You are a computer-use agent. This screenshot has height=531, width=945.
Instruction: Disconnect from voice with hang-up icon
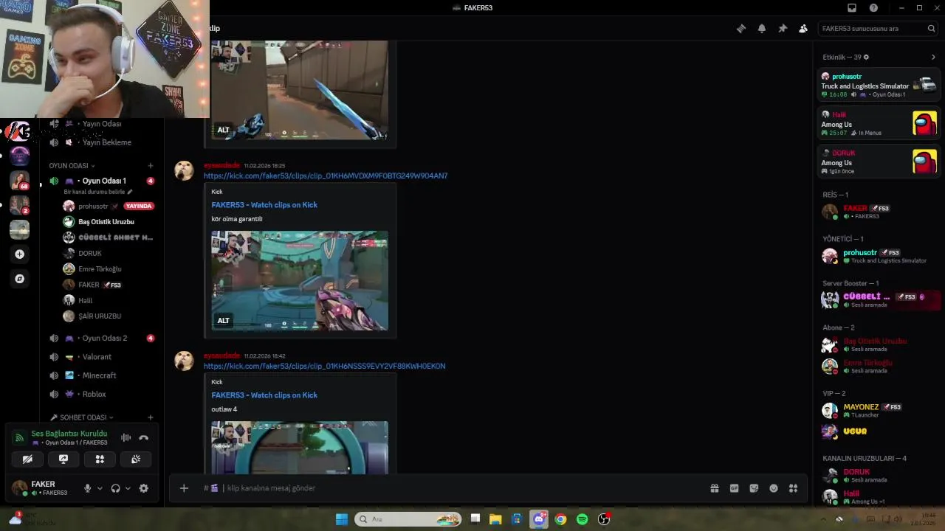click(x=144, y=438)
